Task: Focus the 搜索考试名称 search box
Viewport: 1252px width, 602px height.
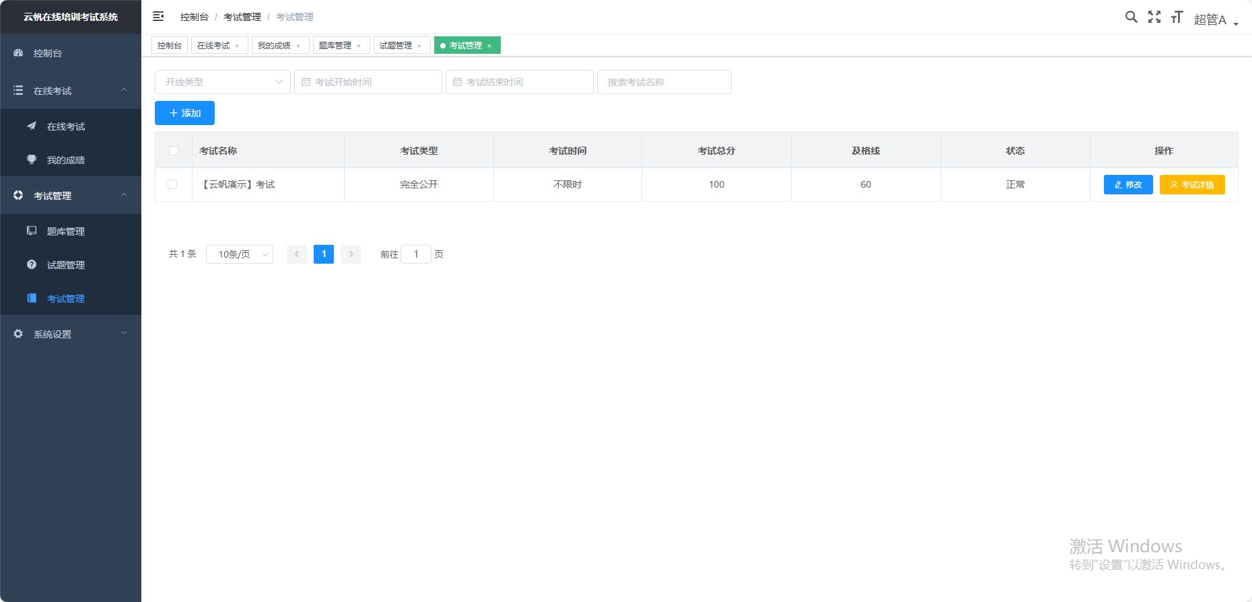Action: pyautogui.click(x=664, y=82)
